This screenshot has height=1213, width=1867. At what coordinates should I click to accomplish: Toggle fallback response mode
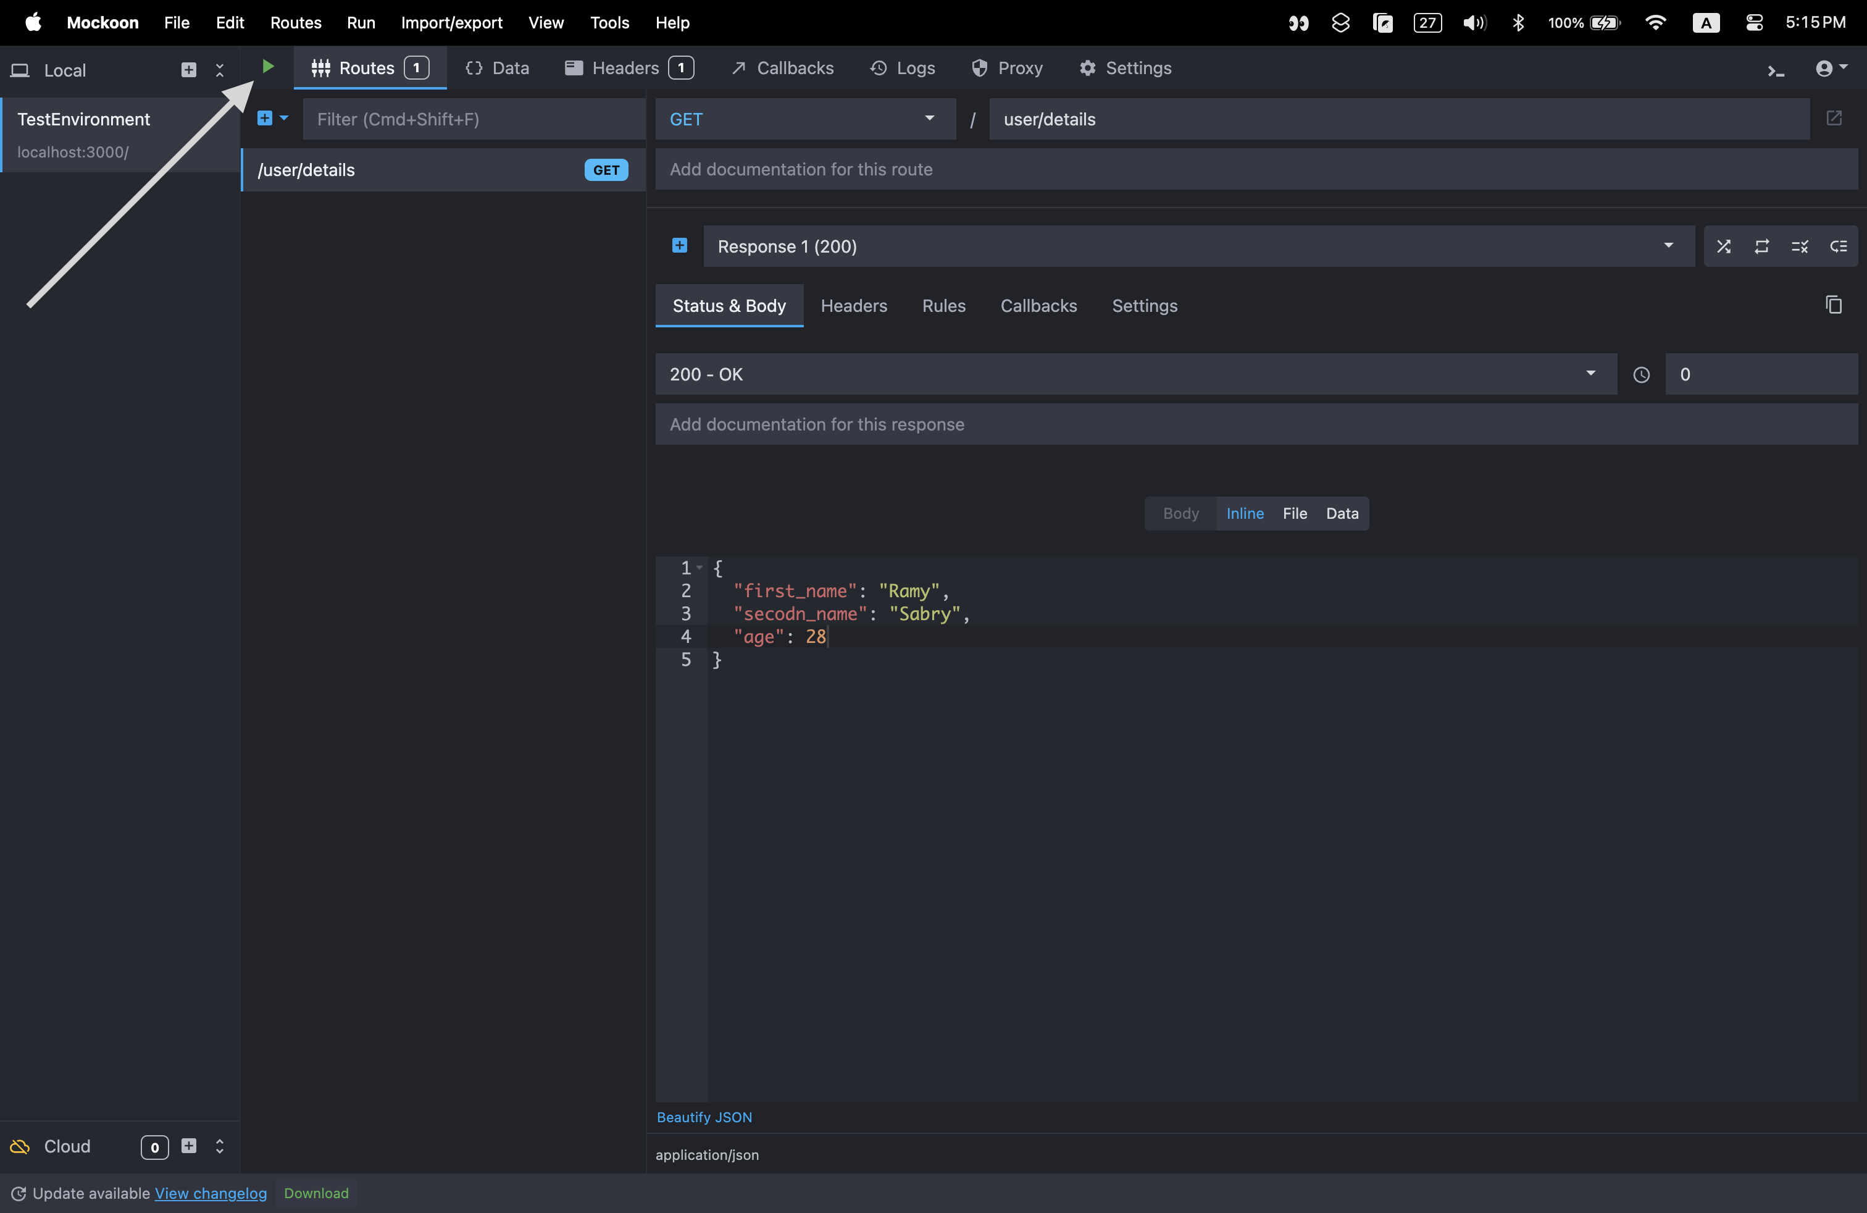tap(1838, 246)
